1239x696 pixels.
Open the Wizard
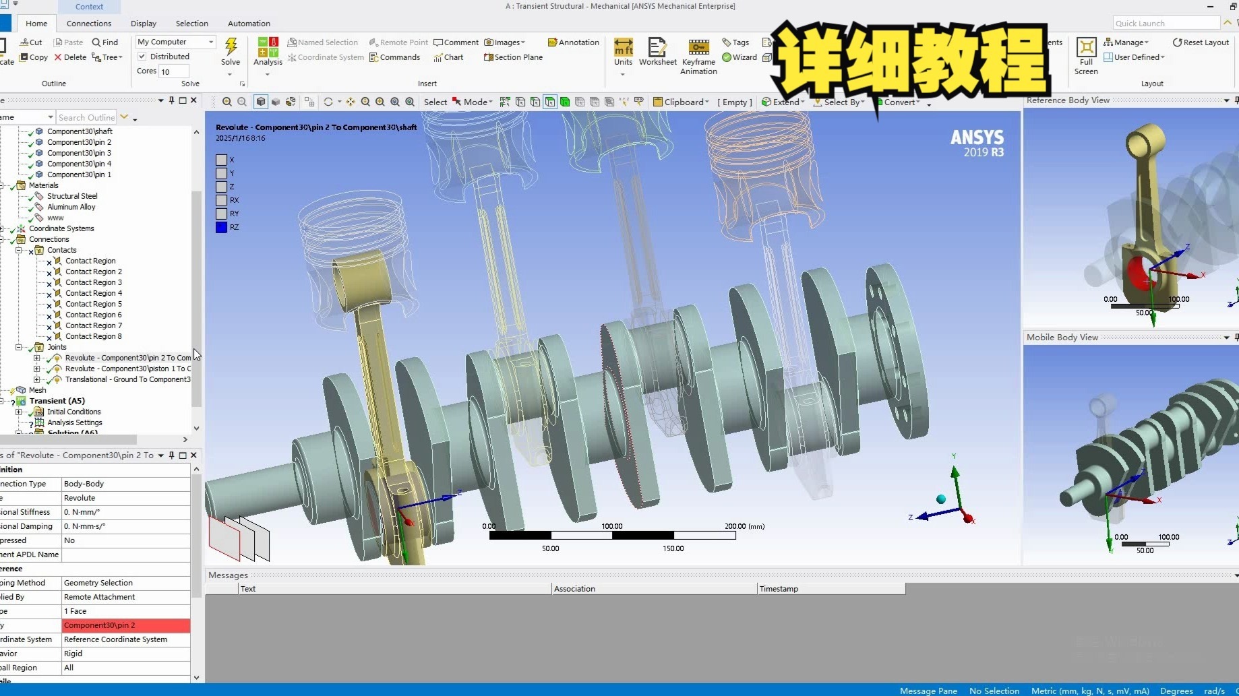pos(739,57)
